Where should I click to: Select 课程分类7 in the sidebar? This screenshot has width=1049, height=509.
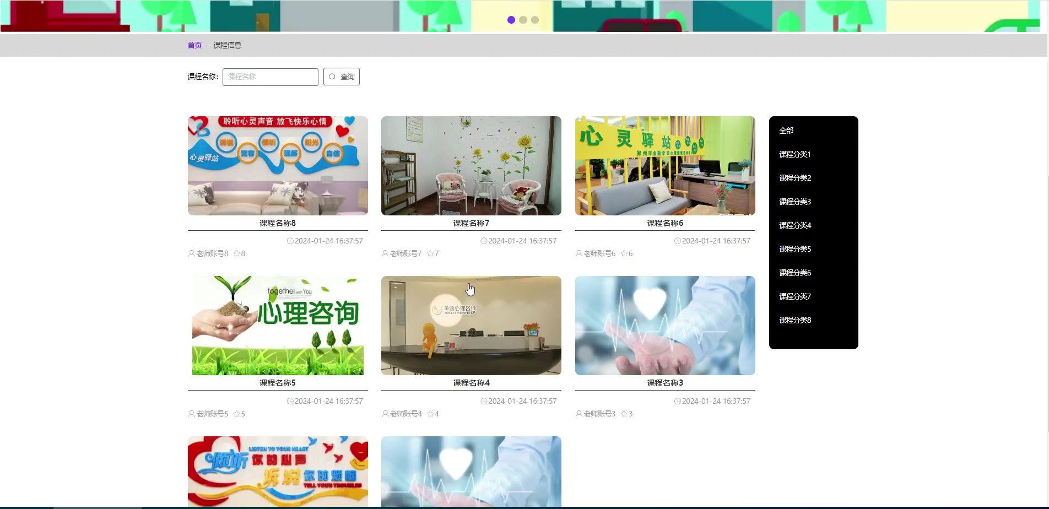tap(795, 296)
